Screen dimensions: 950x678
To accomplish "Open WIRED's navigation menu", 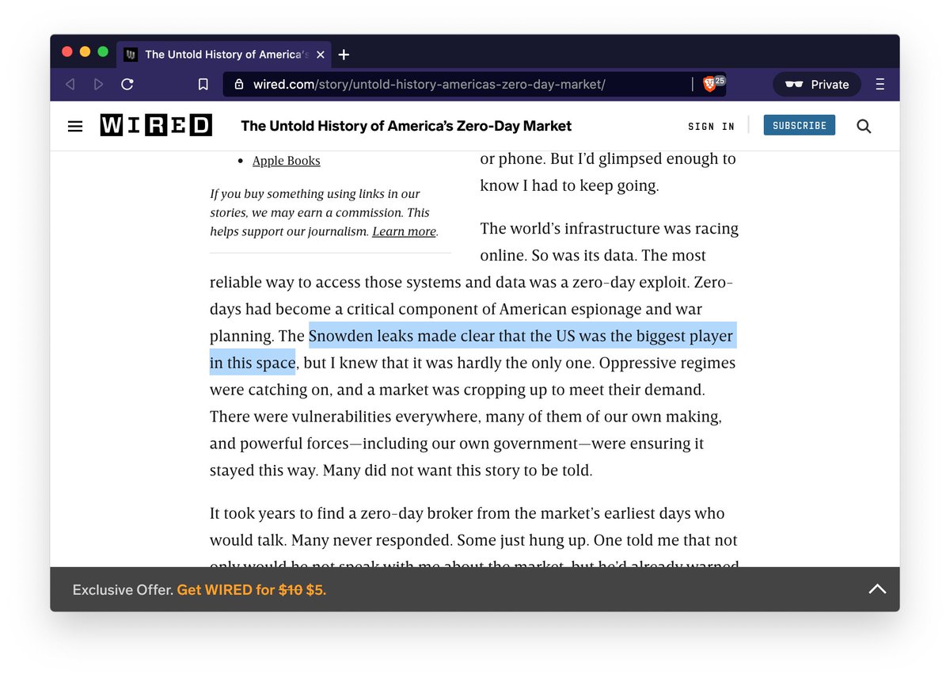I will [x=74, y=125].
